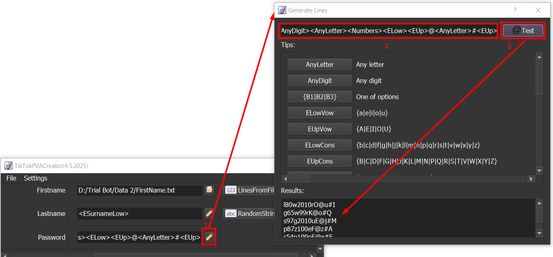Screen dimensions: 553x257
Task: Click the Lastname field containing <ESurnameLow>
Action: 140,213
